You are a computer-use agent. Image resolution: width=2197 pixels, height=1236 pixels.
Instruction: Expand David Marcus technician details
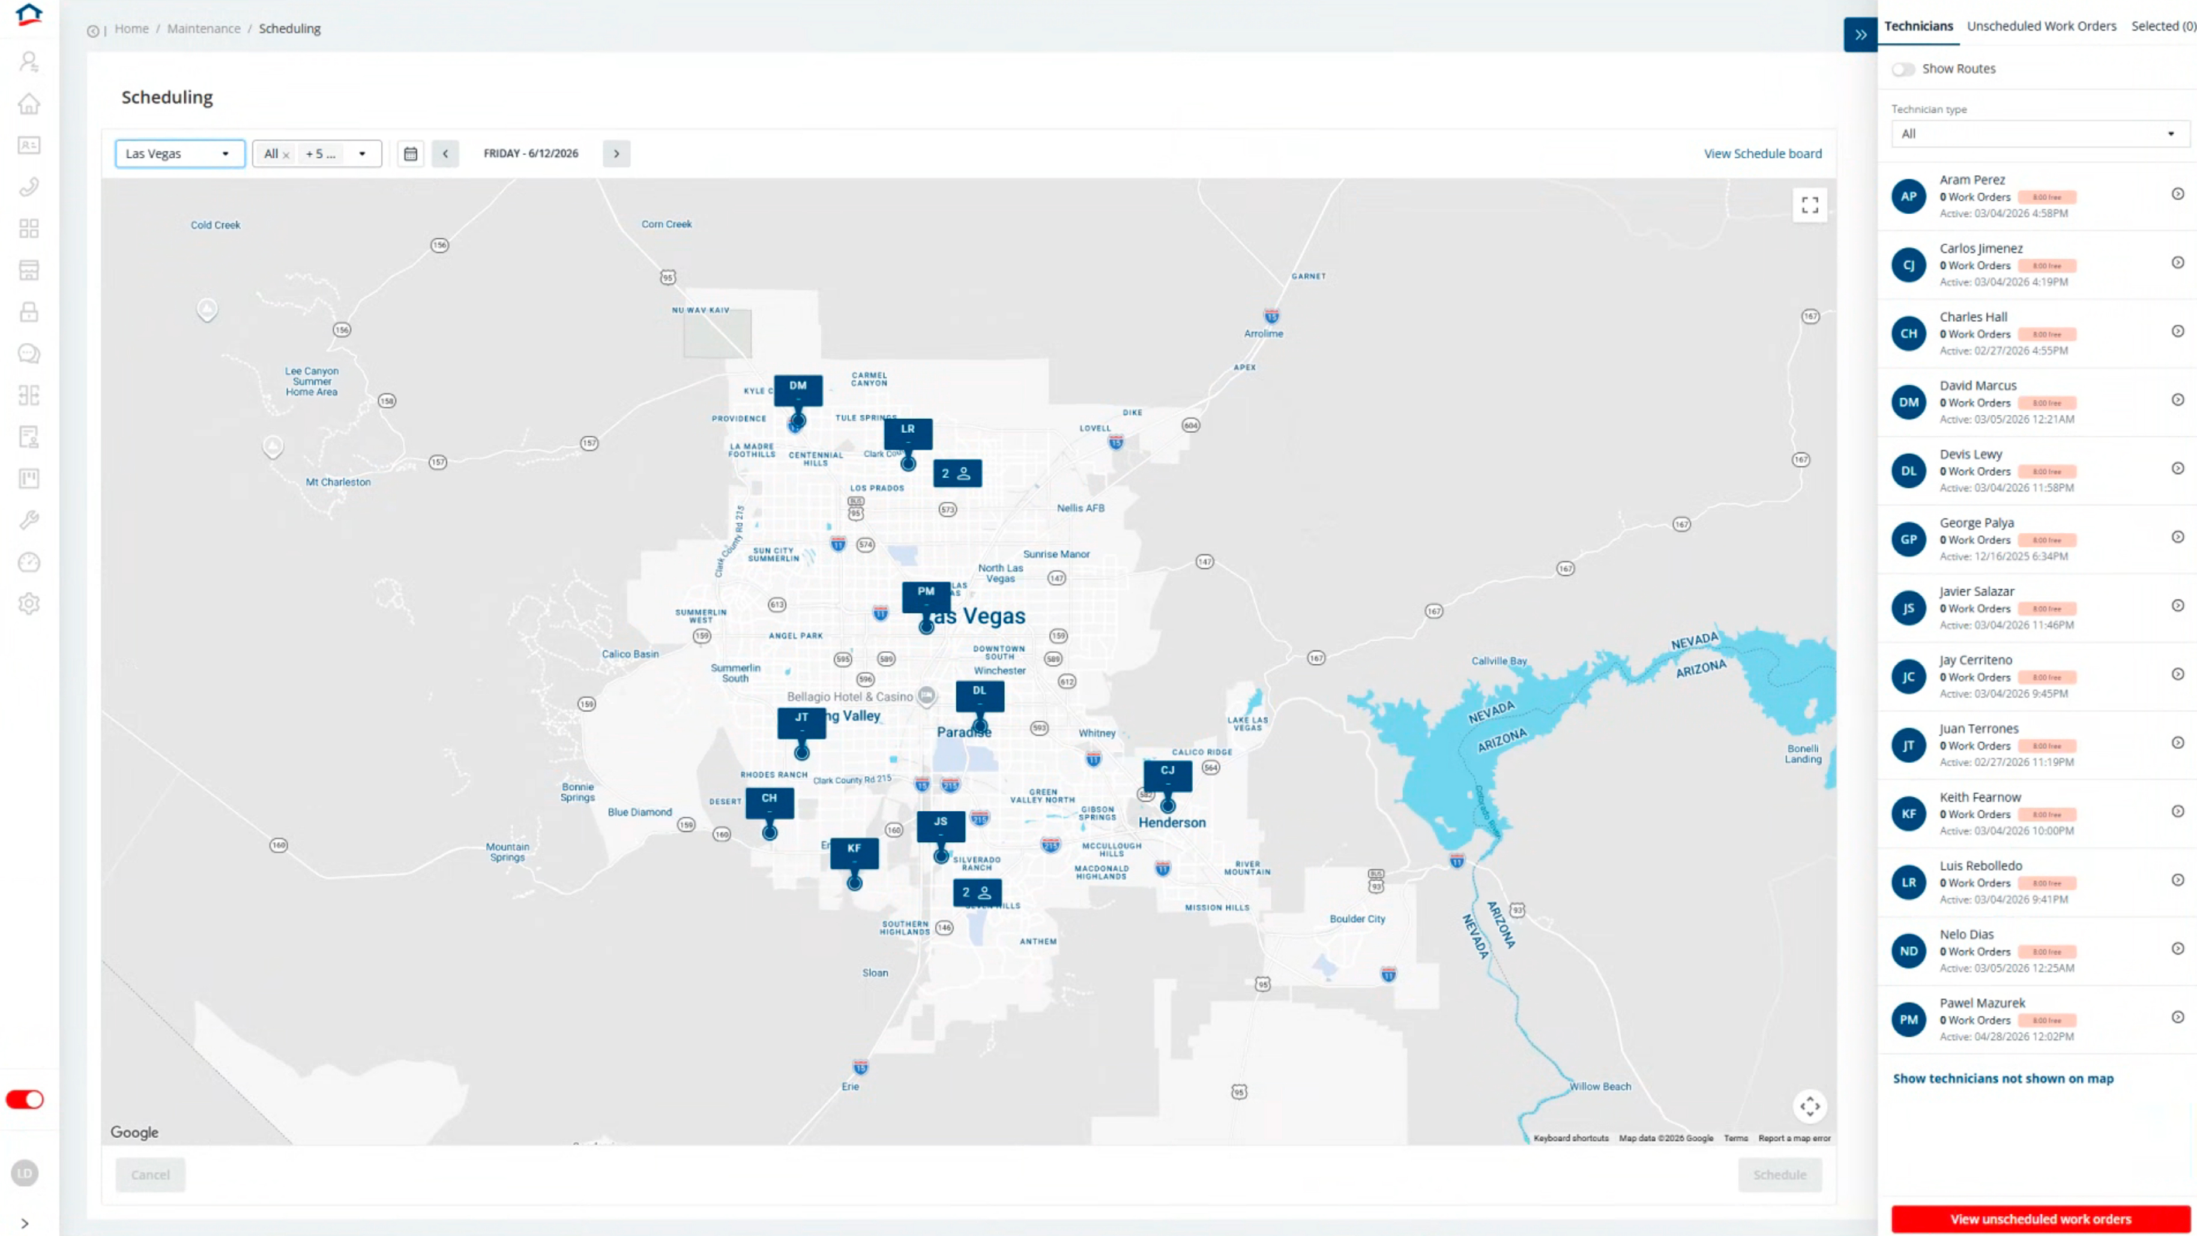pos(2177,400)
